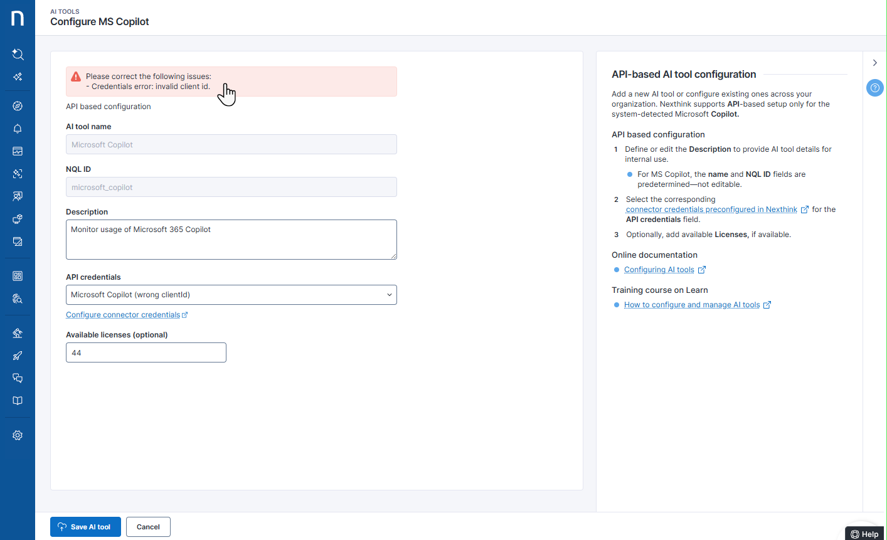This screenshot has height=540, width=887.
Task: Click the Nexthink logo in the sidebar
Action: [18, 18]
